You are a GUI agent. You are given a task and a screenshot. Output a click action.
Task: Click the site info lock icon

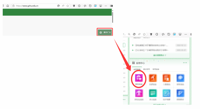coord(13,6)
